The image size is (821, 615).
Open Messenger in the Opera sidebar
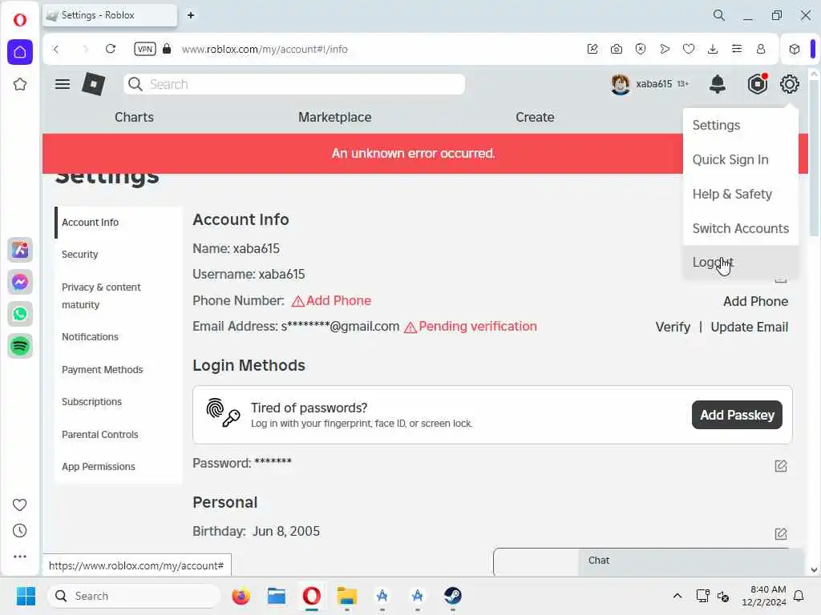point(20,282)
